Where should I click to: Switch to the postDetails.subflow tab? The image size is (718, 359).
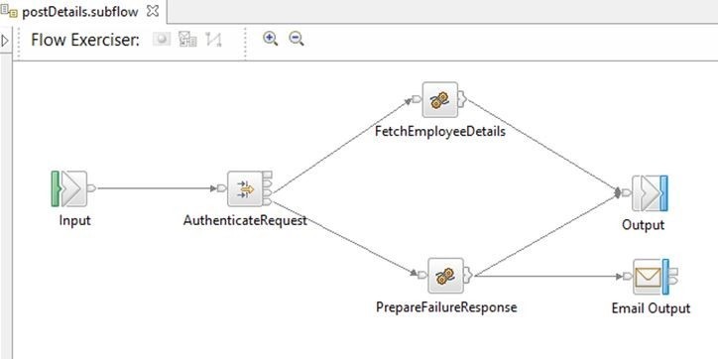[80, 12]
